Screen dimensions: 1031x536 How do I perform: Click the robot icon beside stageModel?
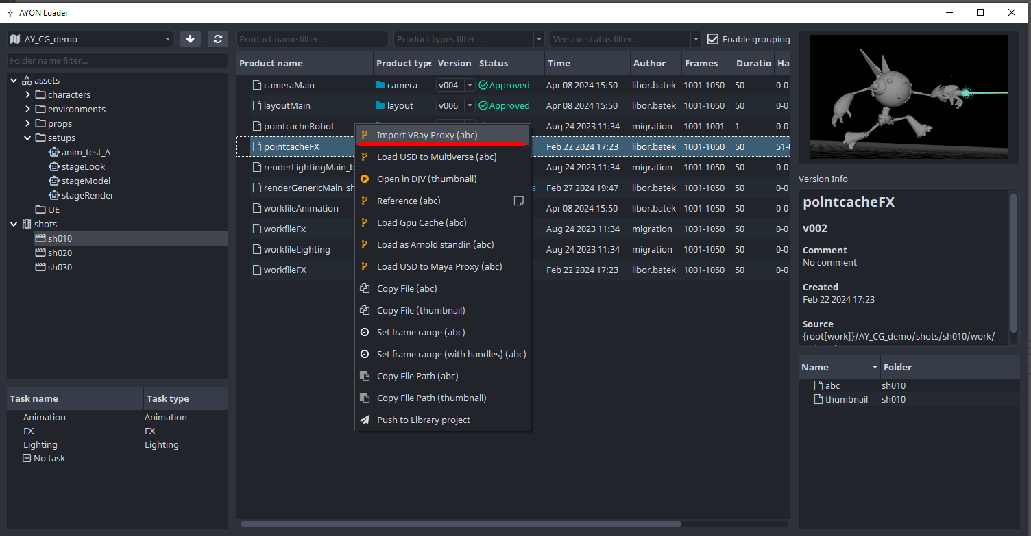pos(54,181)
